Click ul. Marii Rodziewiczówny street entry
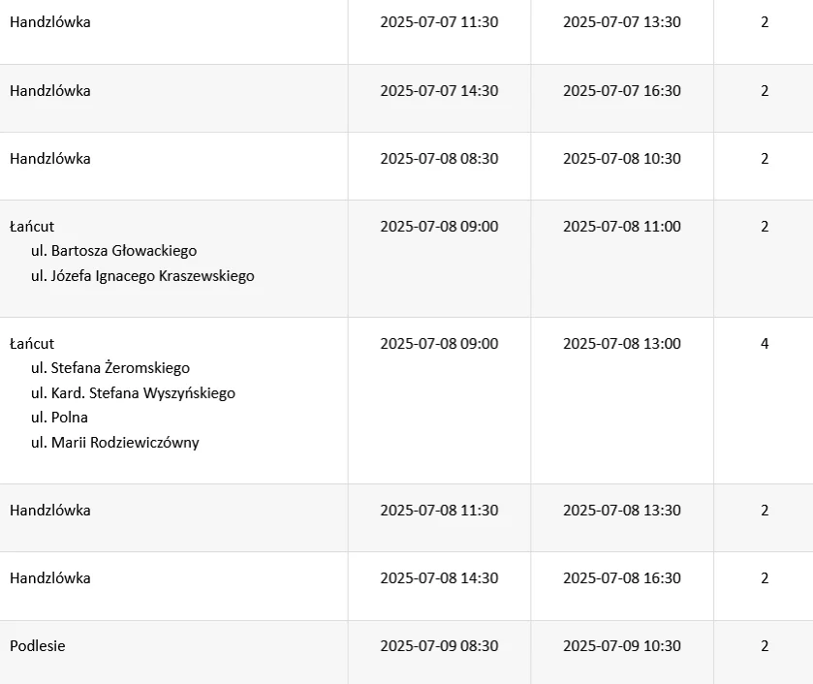 pos(115,443)
